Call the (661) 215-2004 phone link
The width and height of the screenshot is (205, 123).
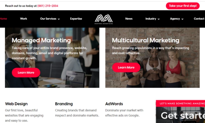[48, 6]
